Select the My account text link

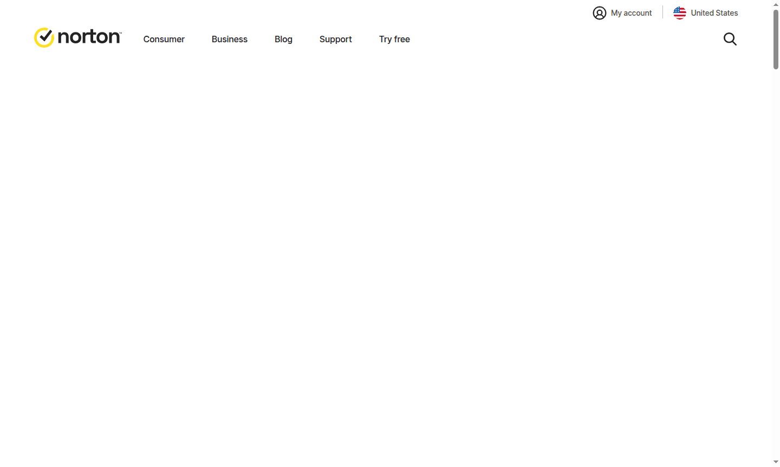coord(631,13)
